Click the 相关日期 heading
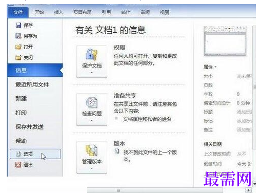261x195 pixels. coord(212,144)
